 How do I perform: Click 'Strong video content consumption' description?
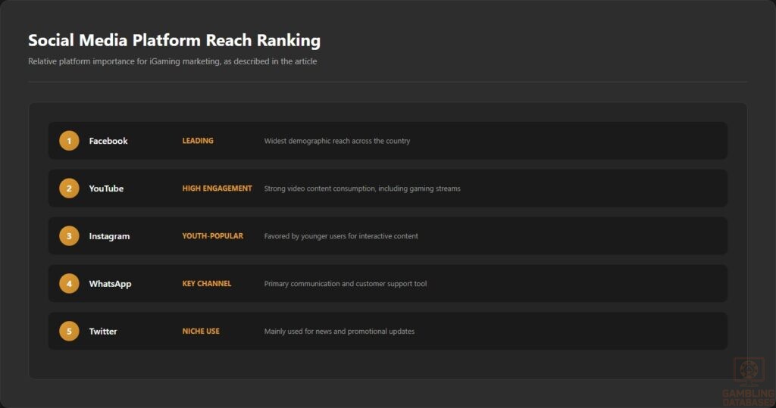pos(362,188)
